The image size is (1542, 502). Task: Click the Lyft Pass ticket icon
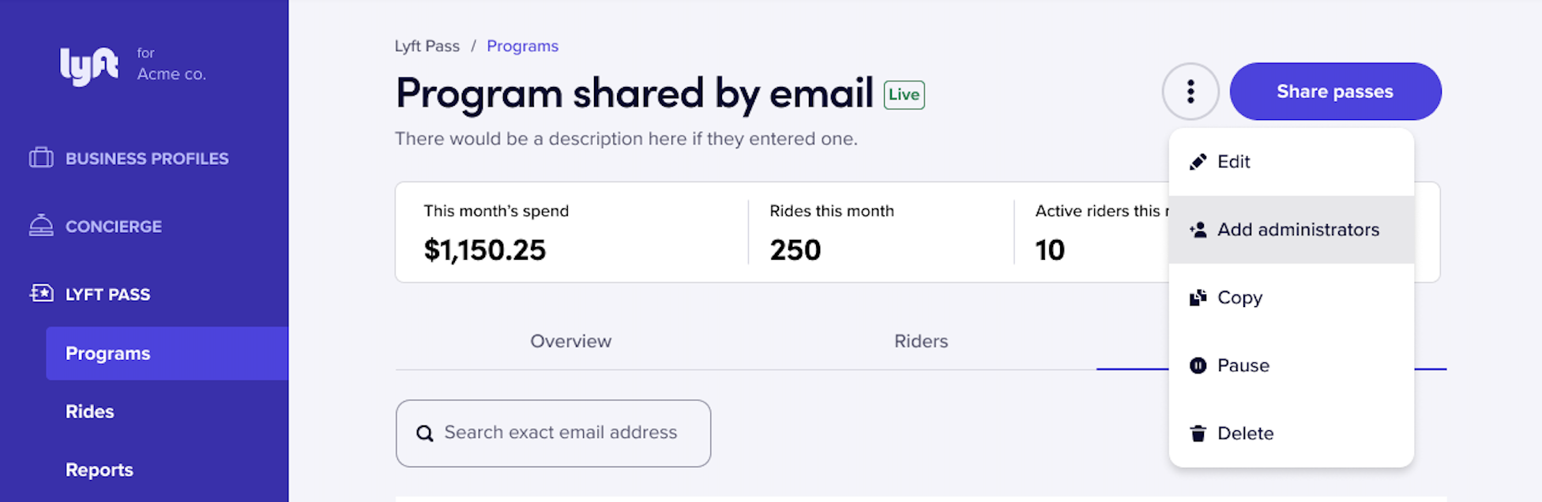click(40, 293)
